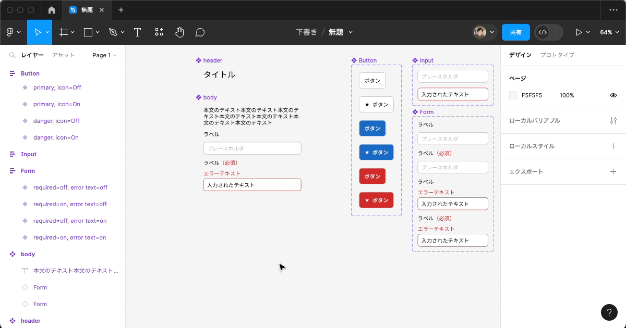Open the Comment tool
Screen dimensions: 626x328
coord(199,32)
